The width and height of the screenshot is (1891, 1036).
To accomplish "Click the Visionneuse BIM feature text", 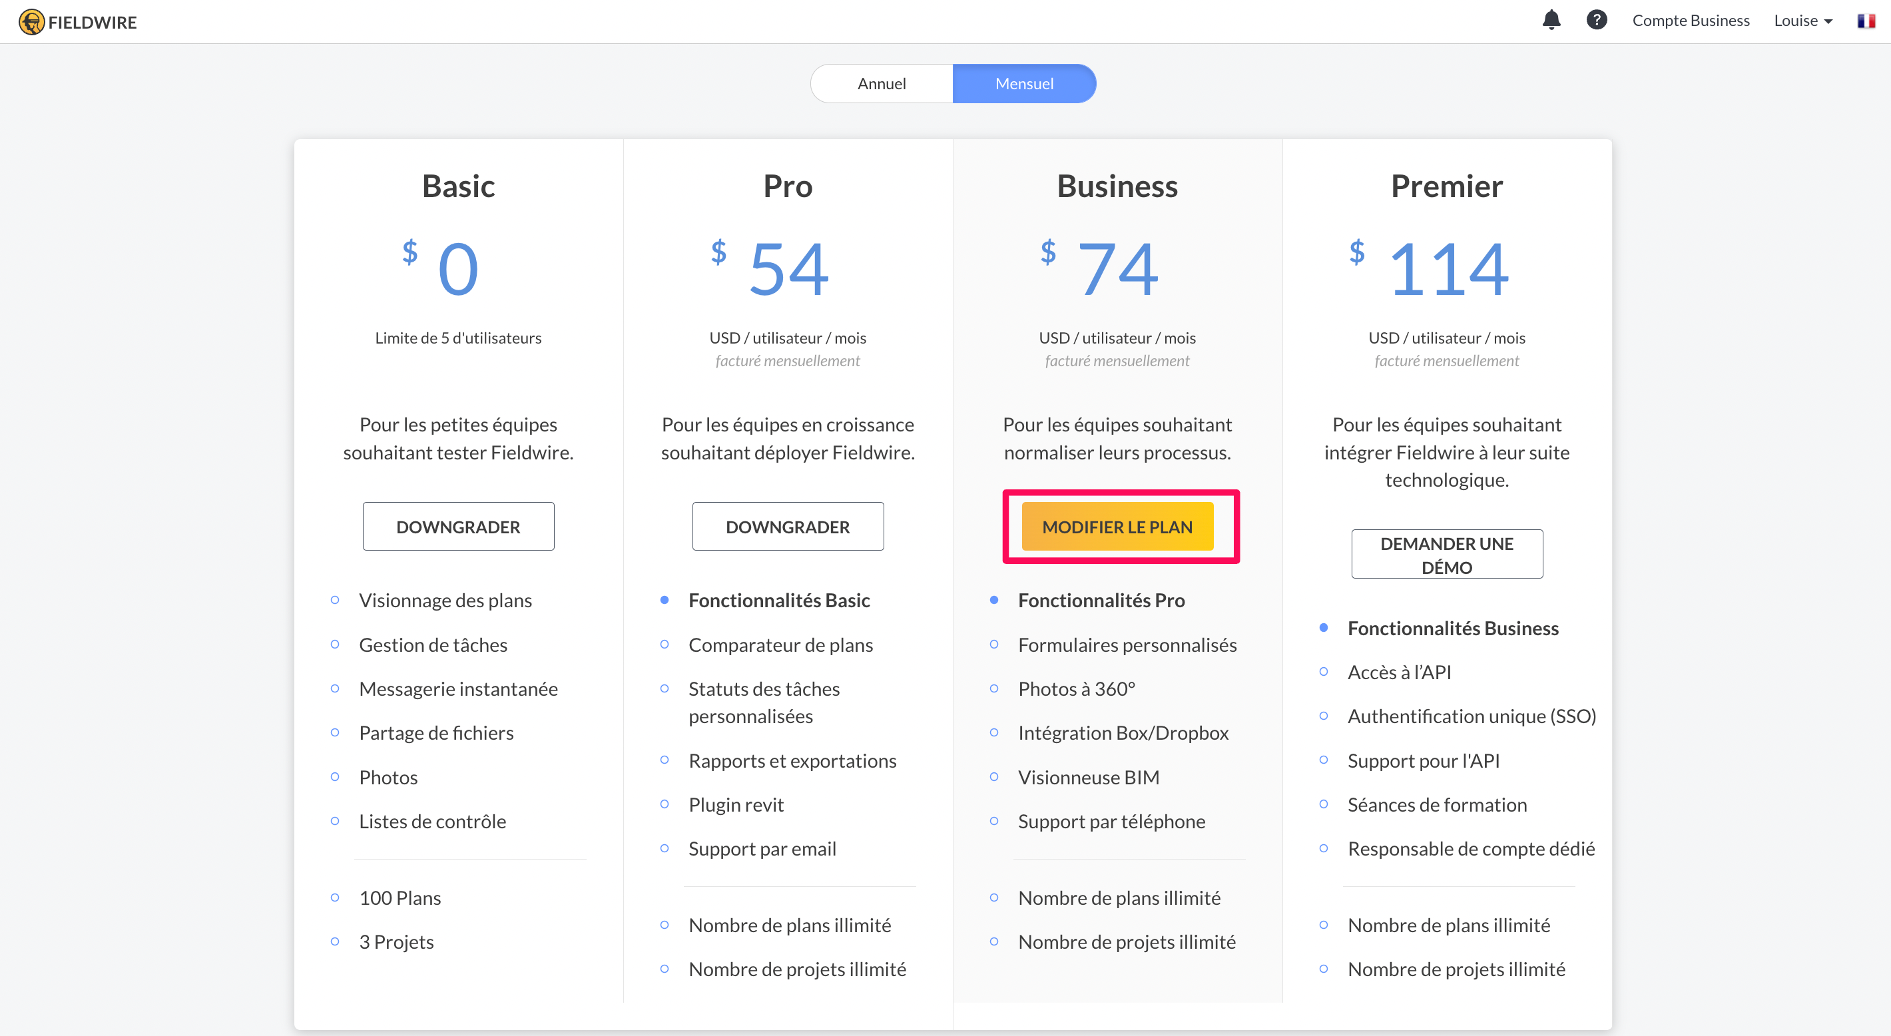I will (1088, 777).
